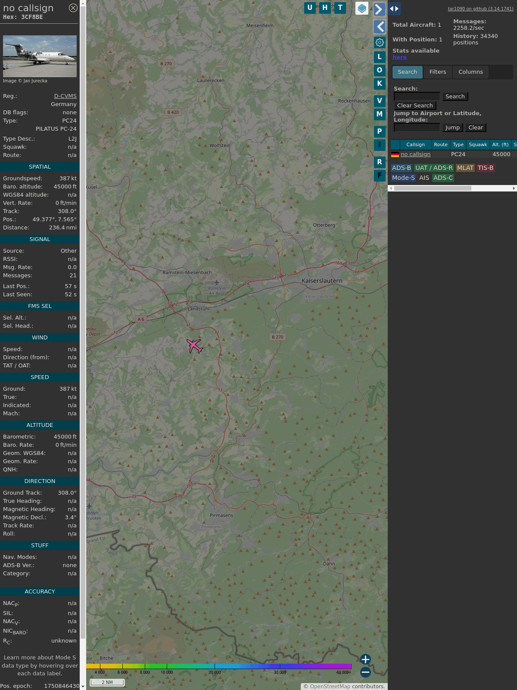Toggle the MLAT source legend
This screenshot has height=690, width=517.
coord(465,168)
